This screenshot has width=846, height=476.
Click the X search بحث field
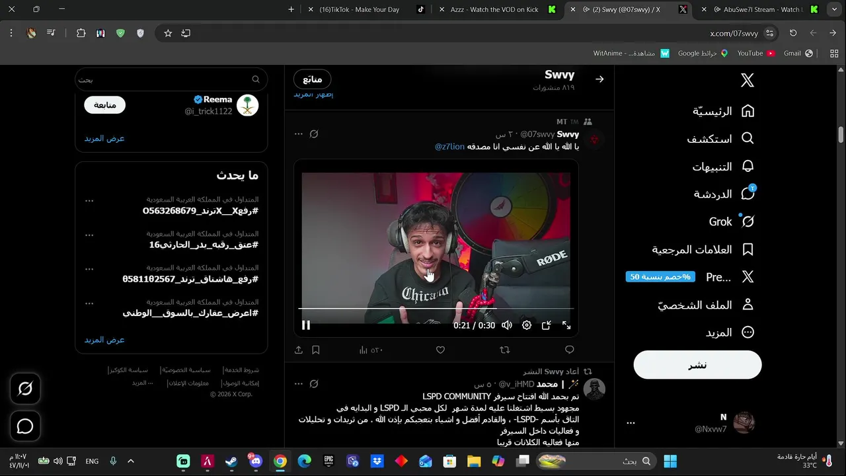(x=171, y=79)
